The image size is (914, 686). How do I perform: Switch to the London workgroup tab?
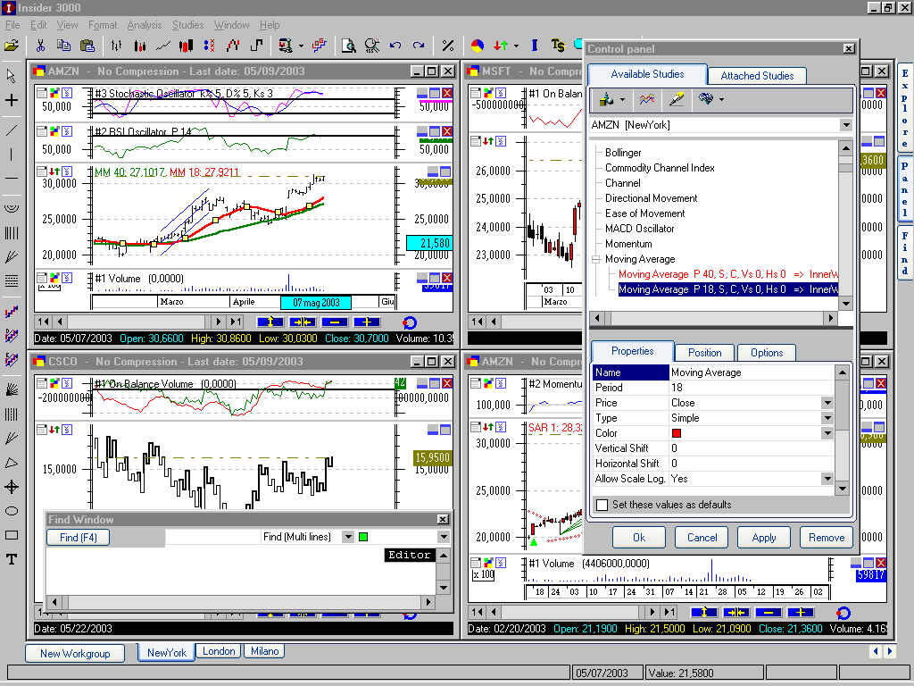coord(220,651)
